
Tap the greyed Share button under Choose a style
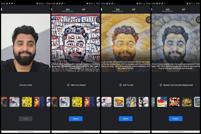(x=25, y=119)
